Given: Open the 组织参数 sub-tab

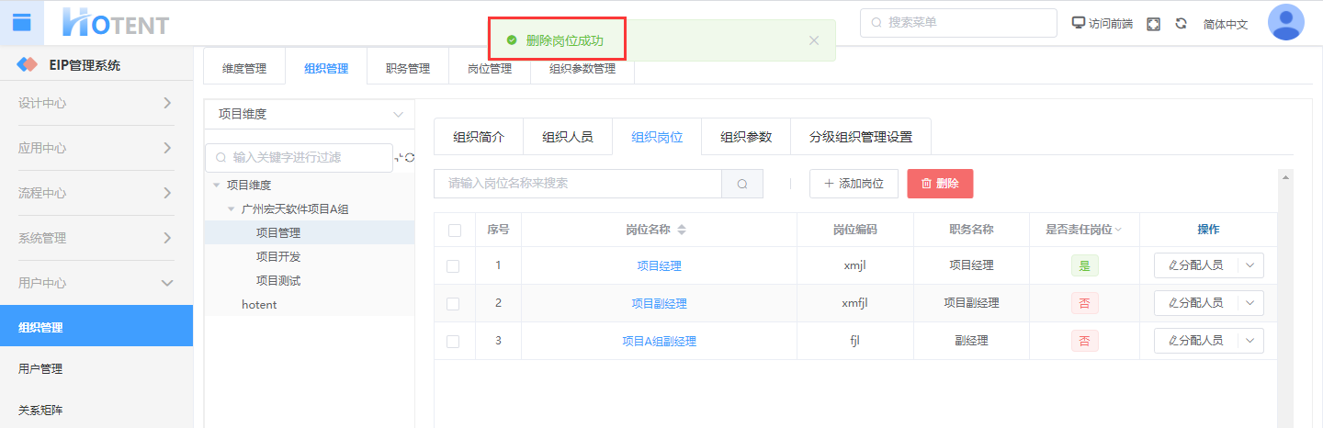Looking at the screenshot, I should [746, 137].
